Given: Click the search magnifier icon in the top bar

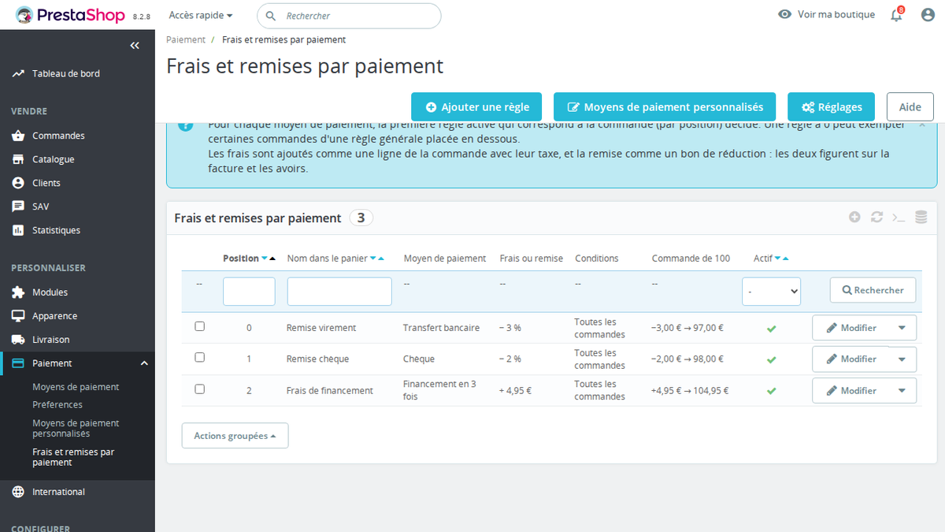Looking at the screenshot, I should [x=271, y=16].
